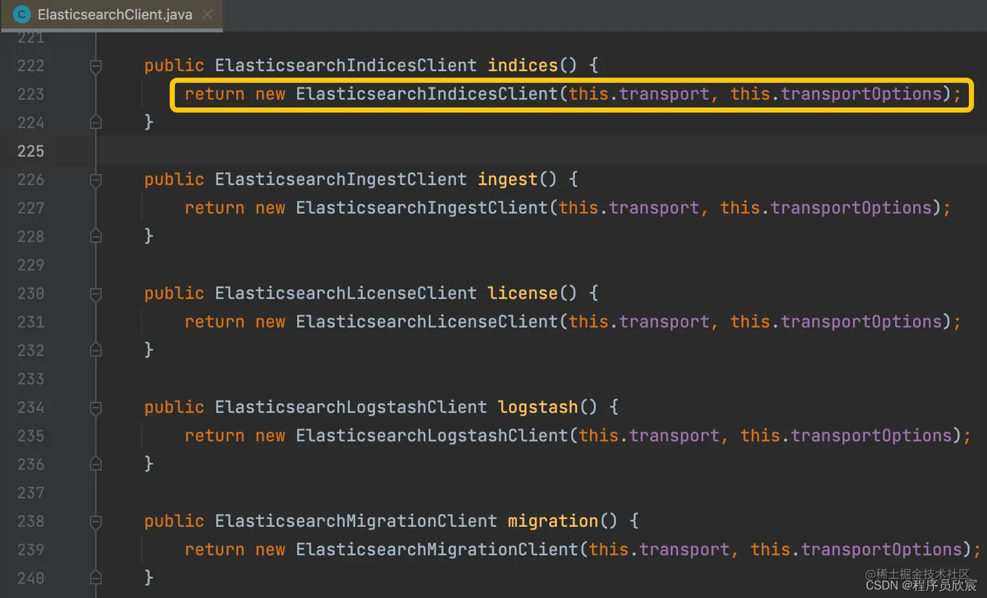Click the indices method name

tap(523, 65)
